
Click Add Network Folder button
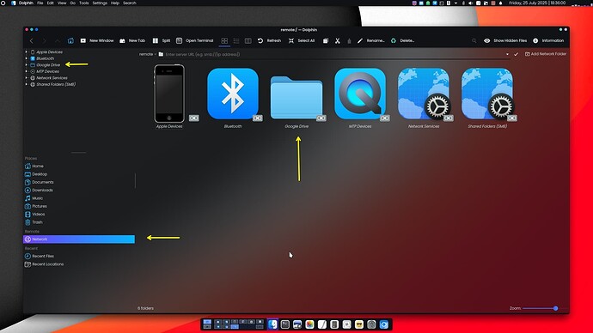[546, 54]
